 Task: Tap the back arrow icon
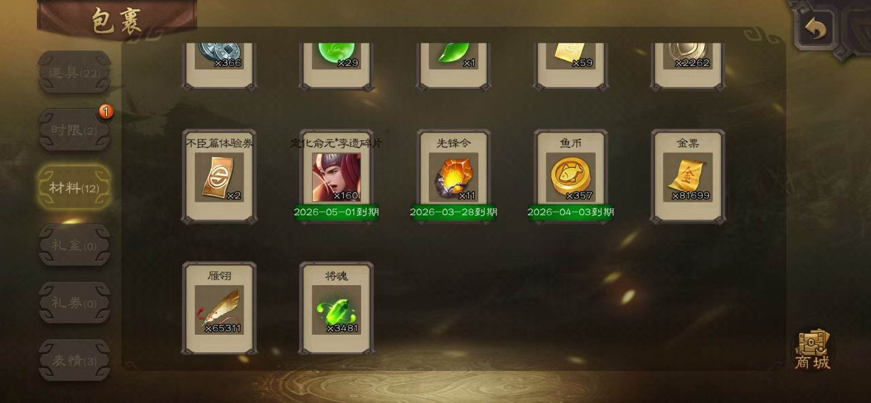point(815,28)
